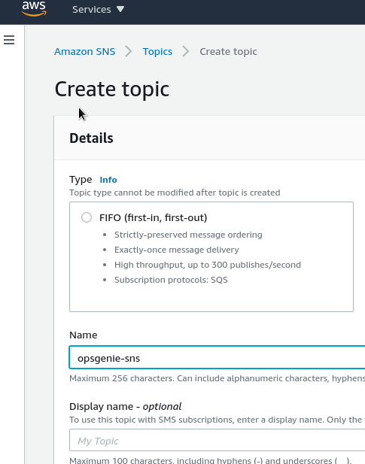
Task: Click the Create topic page heading
Action: (x=112, y=89)
